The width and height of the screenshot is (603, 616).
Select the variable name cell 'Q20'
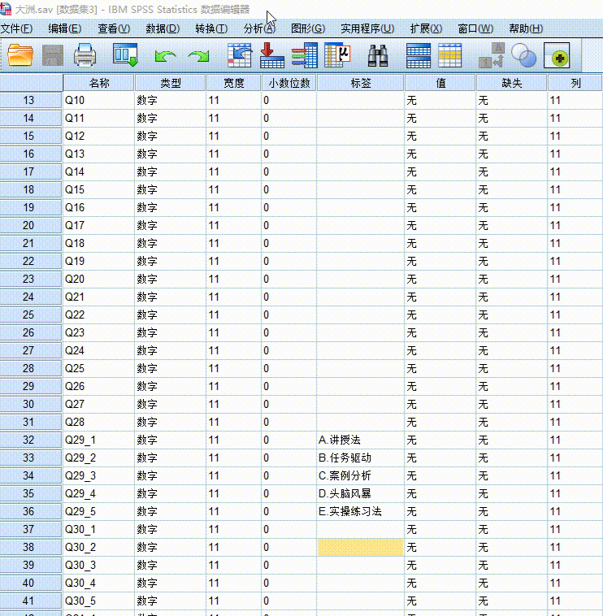click(x=98, y=280)
